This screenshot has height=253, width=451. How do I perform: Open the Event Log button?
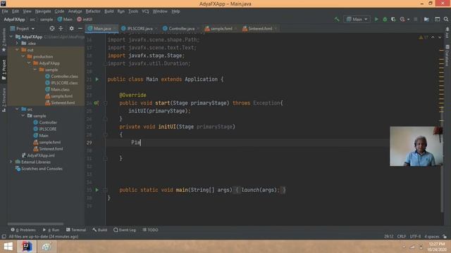pos(125,230)
